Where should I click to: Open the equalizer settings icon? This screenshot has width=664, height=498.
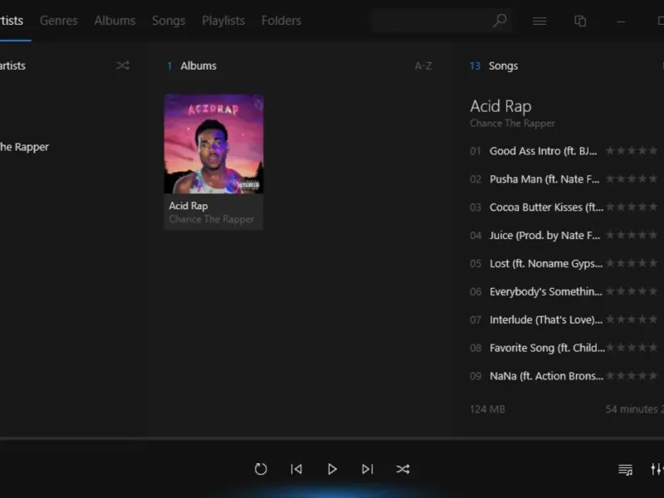657,470
